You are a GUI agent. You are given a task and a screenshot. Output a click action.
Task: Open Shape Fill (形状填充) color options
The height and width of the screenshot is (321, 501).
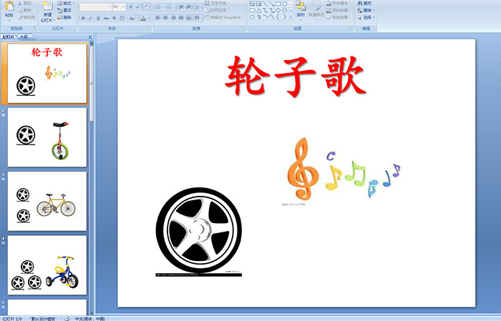[x=339, y=3]
